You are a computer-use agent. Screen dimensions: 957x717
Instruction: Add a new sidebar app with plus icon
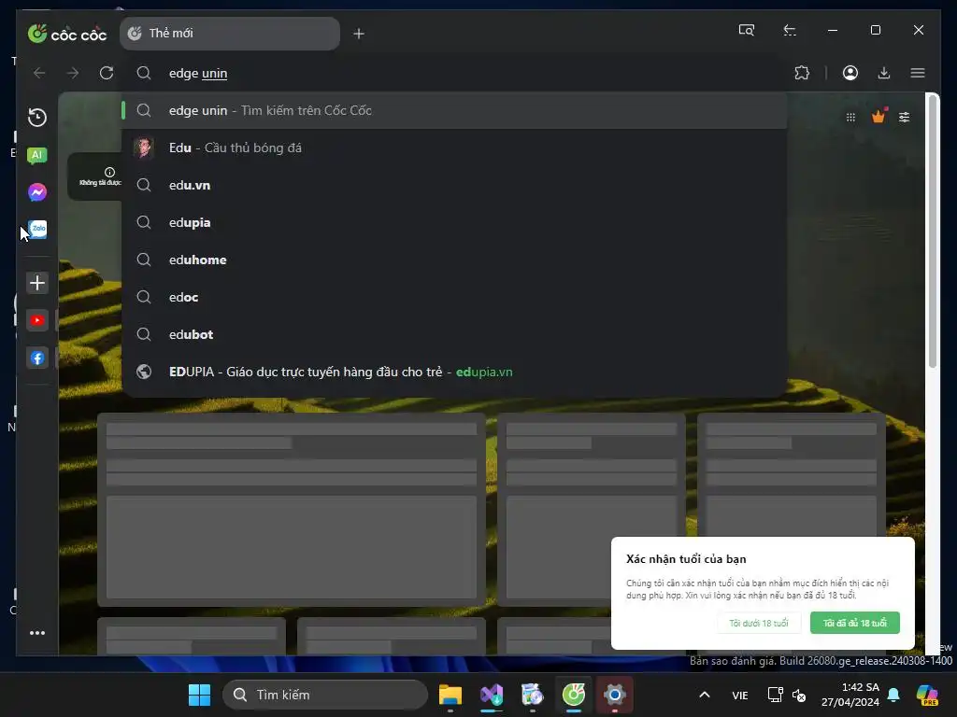click(37, 283)
